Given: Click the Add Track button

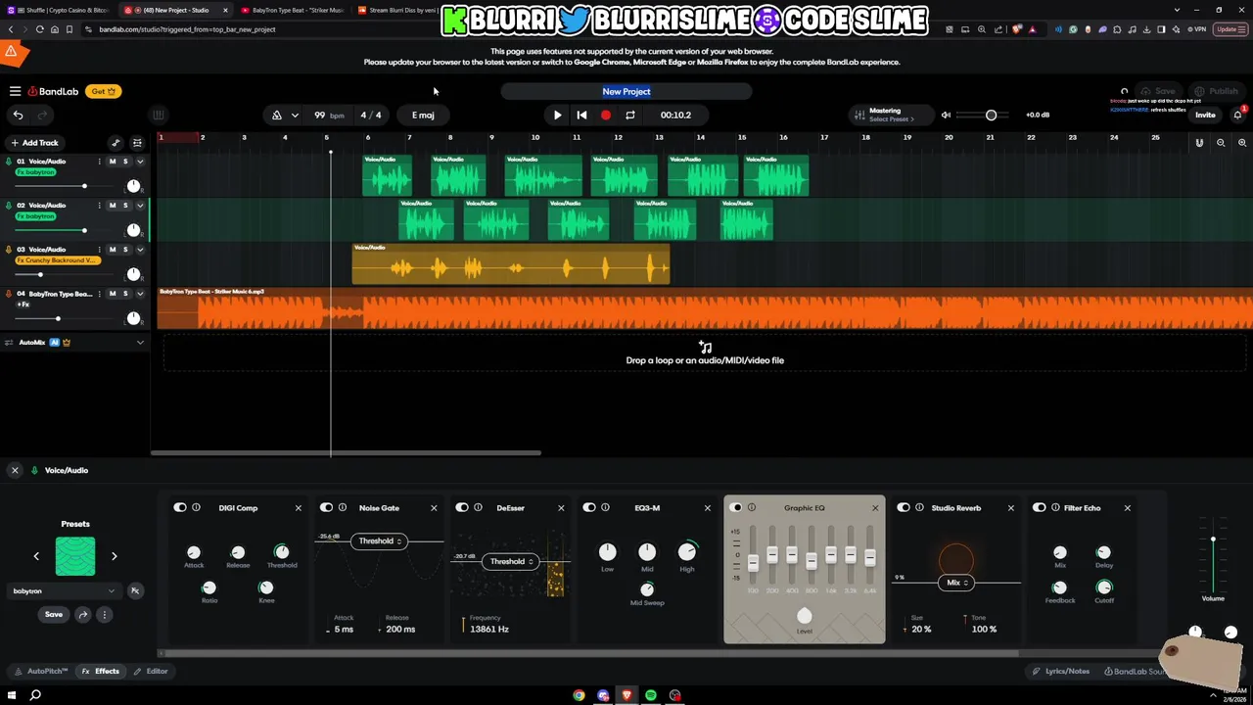Looking at the screenshot, I should click(33, 143).
